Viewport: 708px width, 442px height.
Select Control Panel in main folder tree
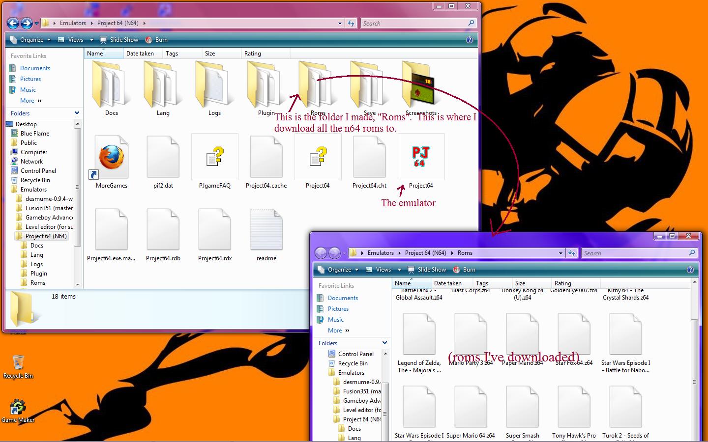(x=38, y=171)
